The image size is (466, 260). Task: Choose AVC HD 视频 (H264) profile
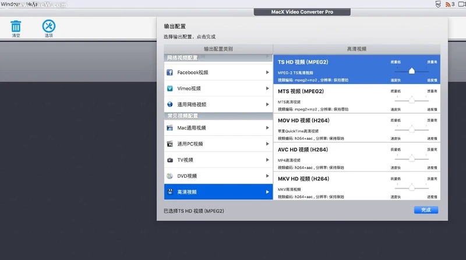(x=356, y=157)
